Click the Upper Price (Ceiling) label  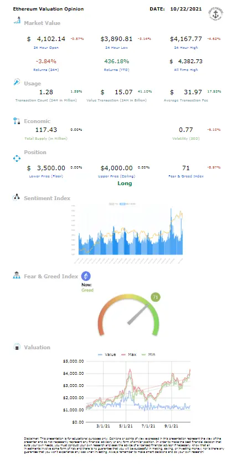116,176
